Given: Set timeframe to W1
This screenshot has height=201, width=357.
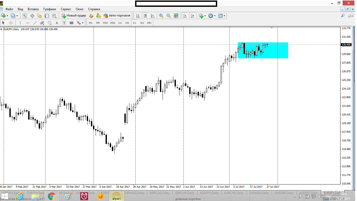Looking at the screenshot, I should tap(142, 23).
